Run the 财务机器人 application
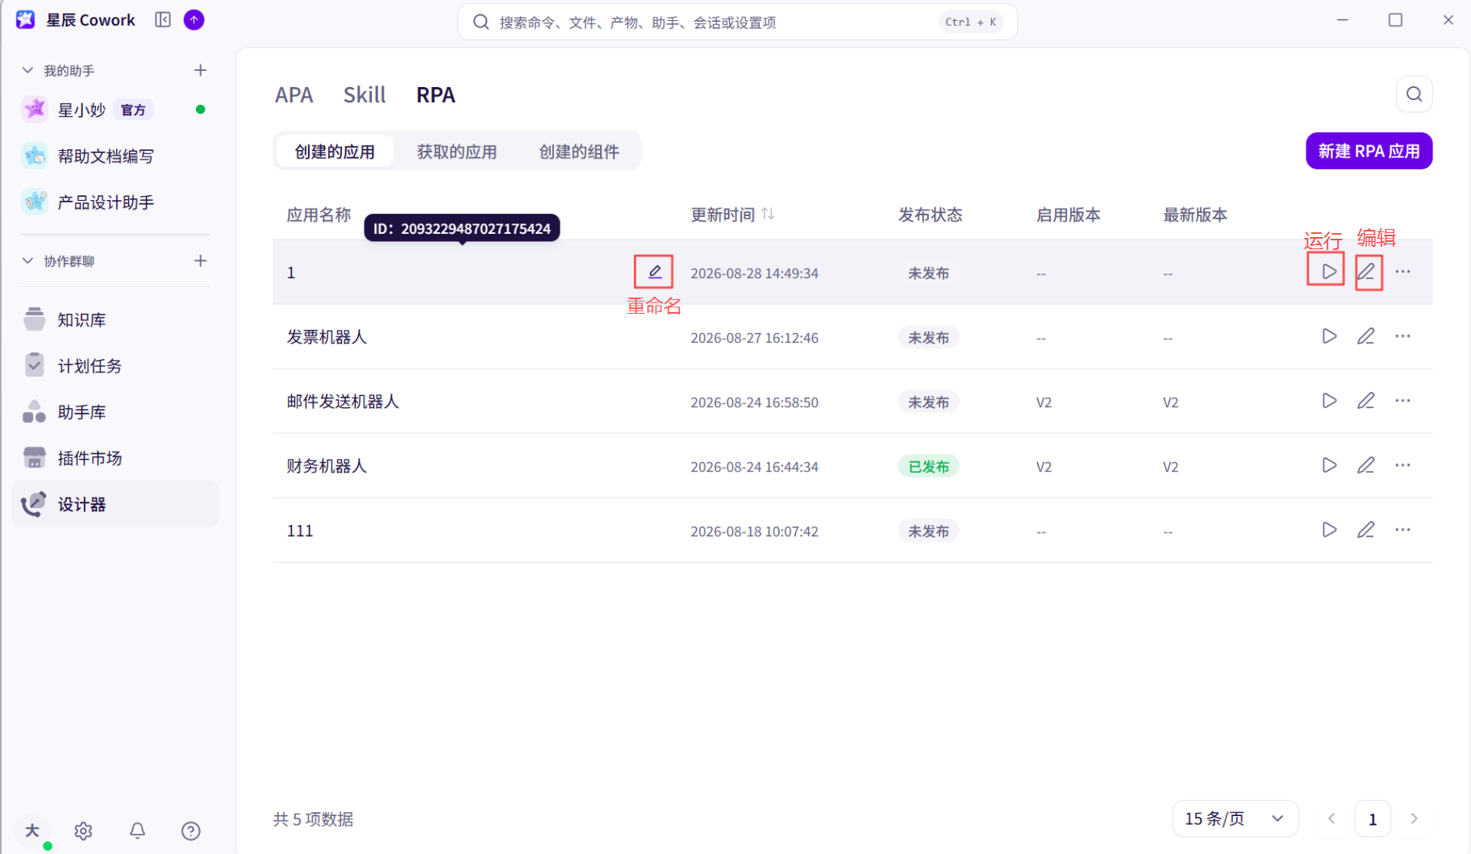This screenshot has height=854, width=1471. [x=1329, y=465]
